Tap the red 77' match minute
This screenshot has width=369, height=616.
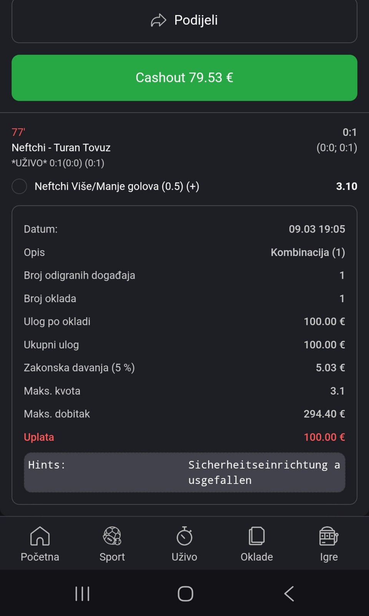pos(18,132)
